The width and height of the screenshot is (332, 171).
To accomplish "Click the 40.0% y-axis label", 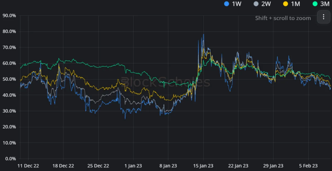I will (9, 95).
